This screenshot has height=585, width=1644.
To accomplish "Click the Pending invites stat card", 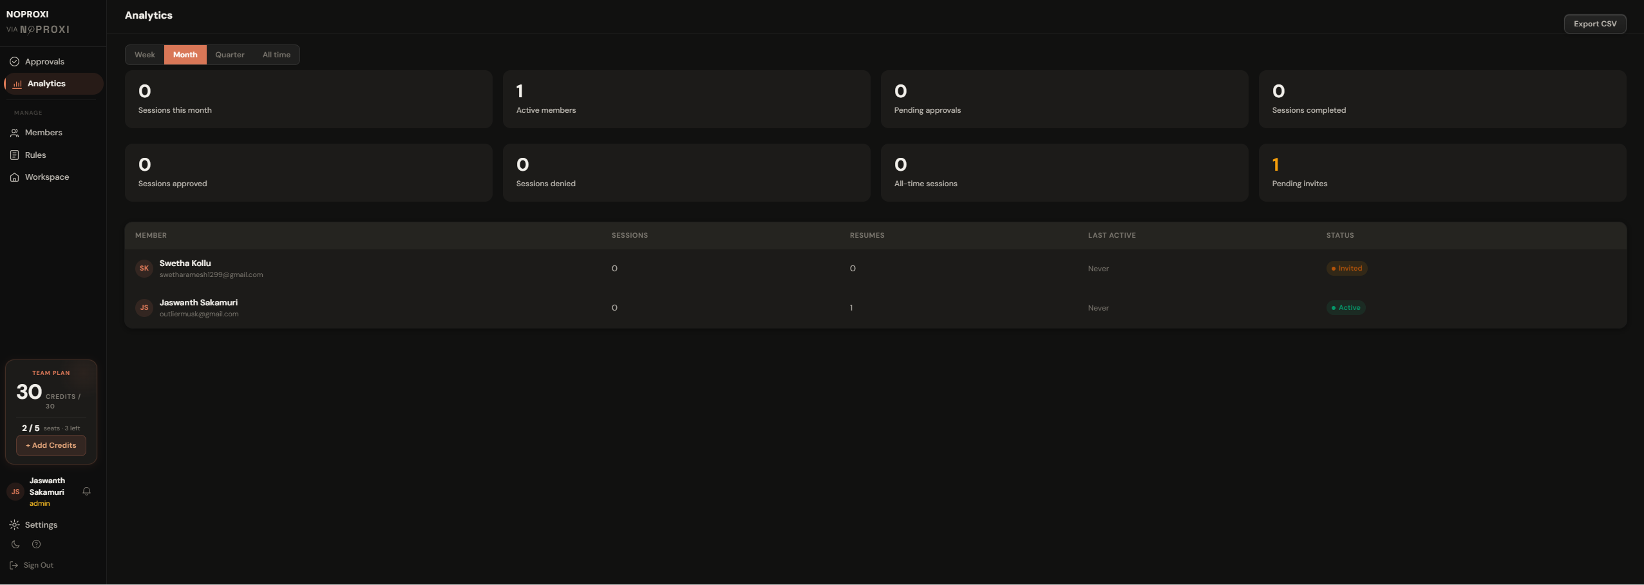I will pyautogui.click(x=1442, y=173).
